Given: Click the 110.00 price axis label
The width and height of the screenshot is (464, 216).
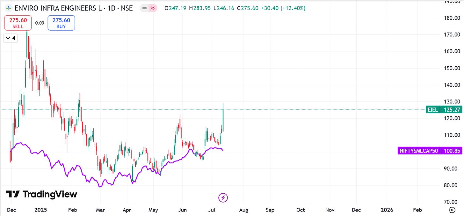Looking at the screenshot, I should tap(452, 135).
